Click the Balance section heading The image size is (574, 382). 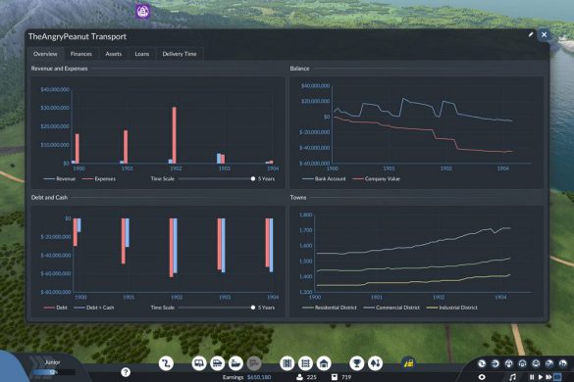coord(299,69)
